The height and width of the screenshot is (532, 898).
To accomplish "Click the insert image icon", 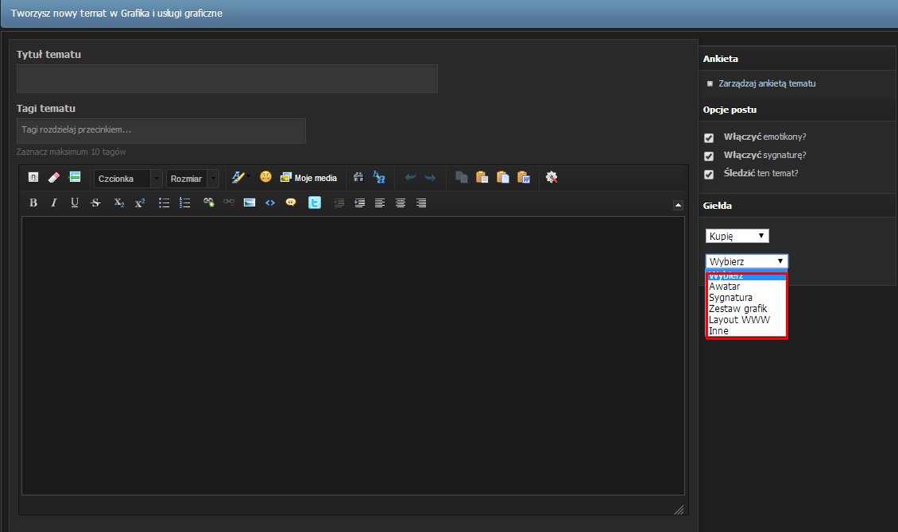I will coord(249,202).
